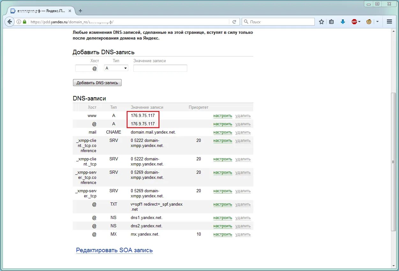The image size is (399, 271).
Task: Open the Редактировать SOA запись link
Action: pyautogui.click(x=114, y=250)
